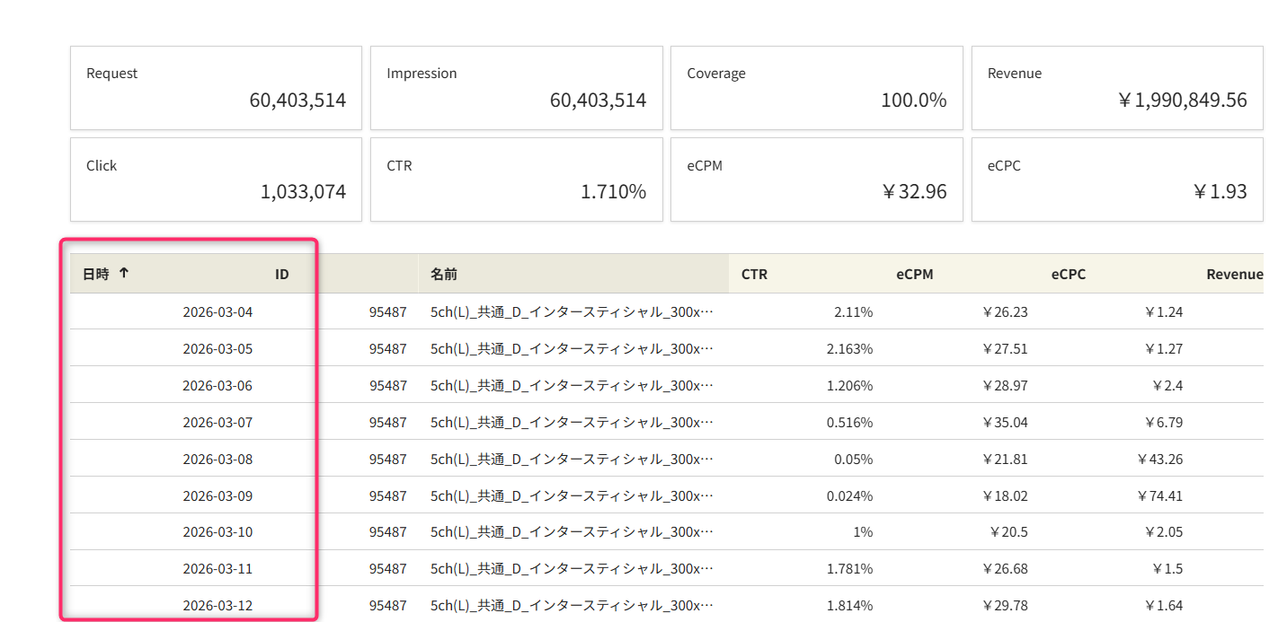
Task: Click the CTR 1.710% summary card
Action: (516, 180)
